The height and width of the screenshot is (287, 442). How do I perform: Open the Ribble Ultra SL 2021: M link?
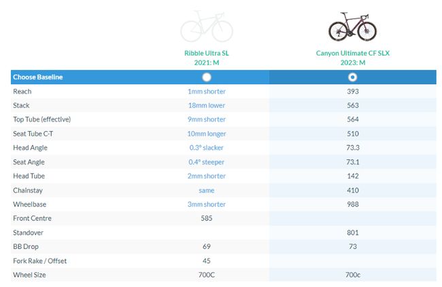click(x=207, y=58)
